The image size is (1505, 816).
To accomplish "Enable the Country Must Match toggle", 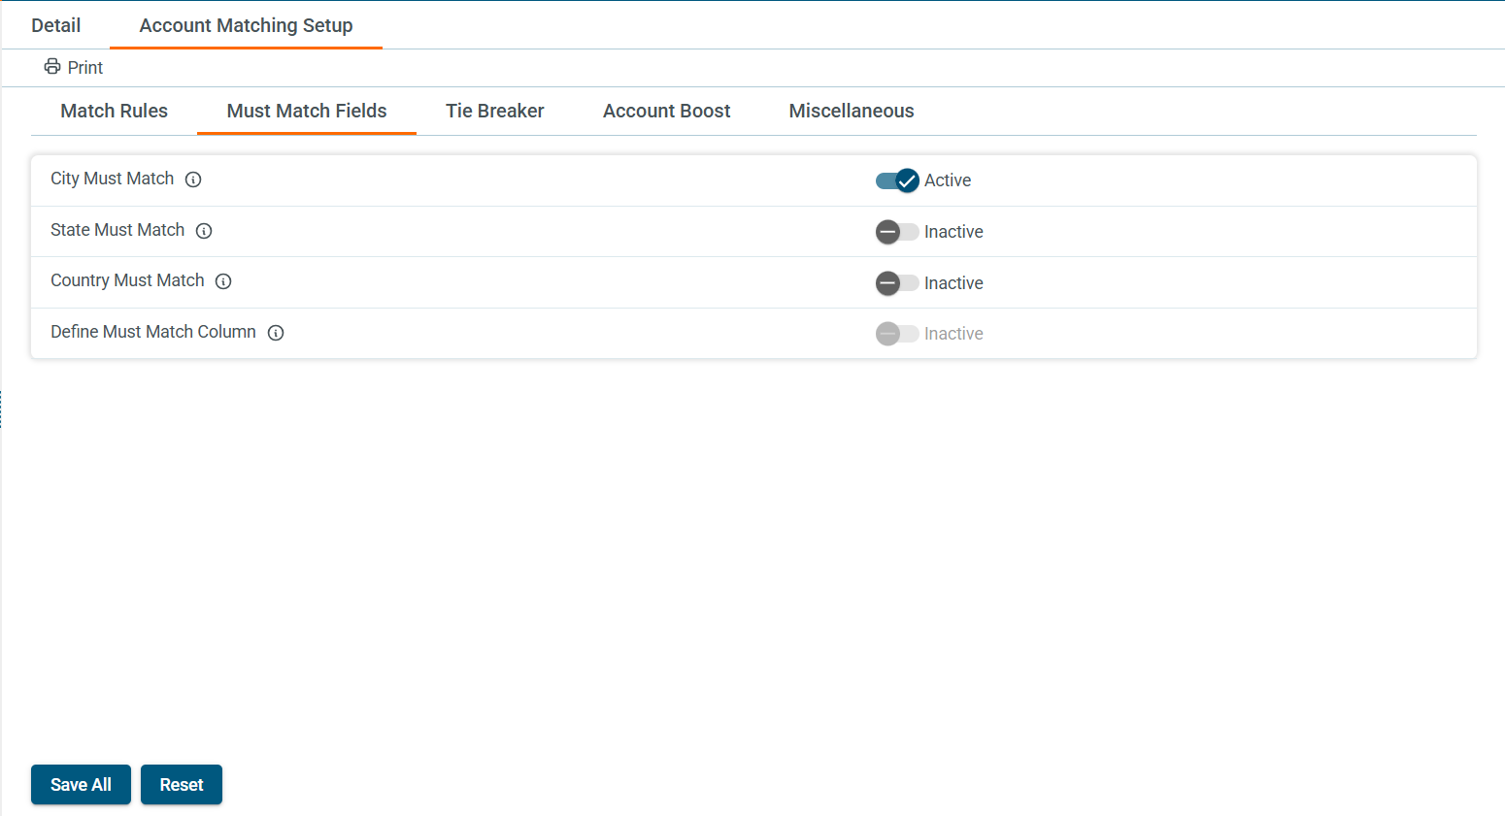I will [897, 283].
